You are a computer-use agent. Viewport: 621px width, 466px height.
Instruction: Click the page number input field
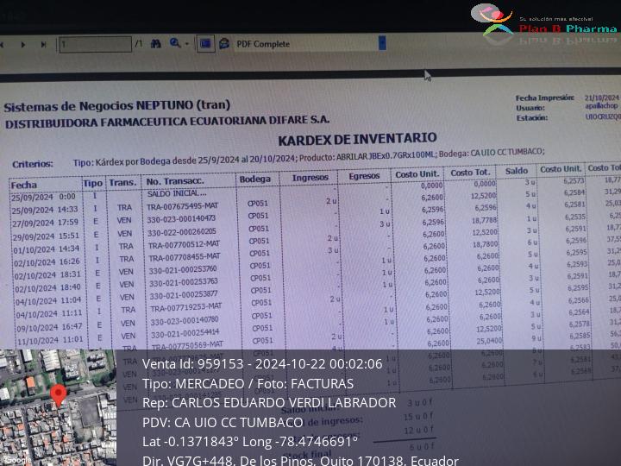point(96,44)
